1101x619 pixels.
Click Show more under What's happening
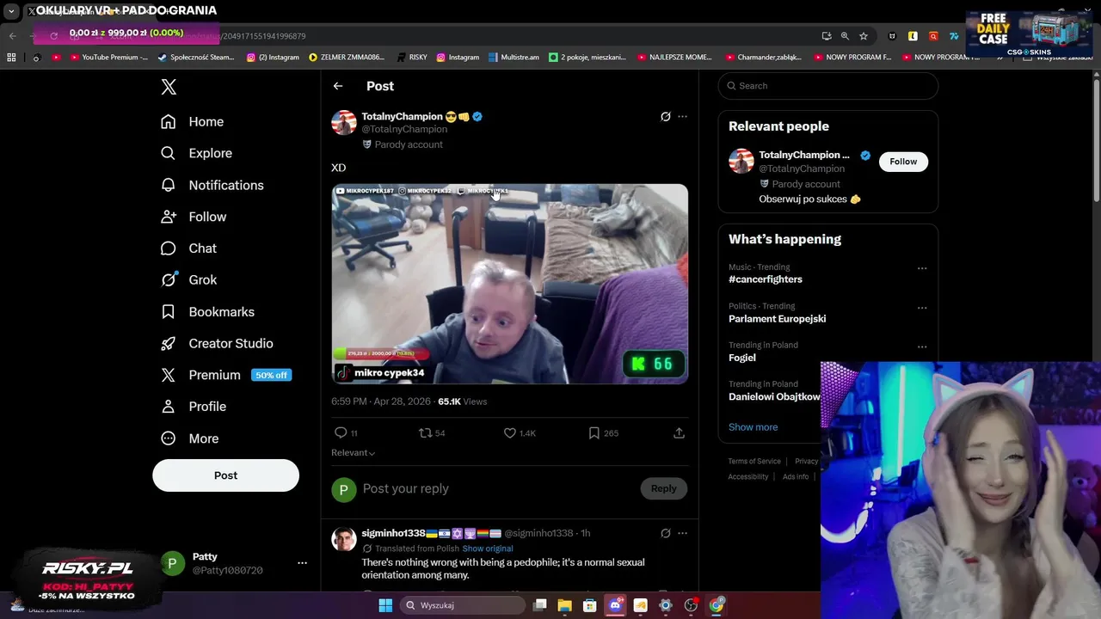pyautogui.click(x=753, y=427)
